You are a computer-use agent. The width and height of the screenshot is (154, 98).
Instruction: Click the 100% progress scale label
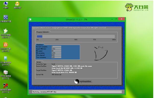pyautogui.click(x=114, y=40)
